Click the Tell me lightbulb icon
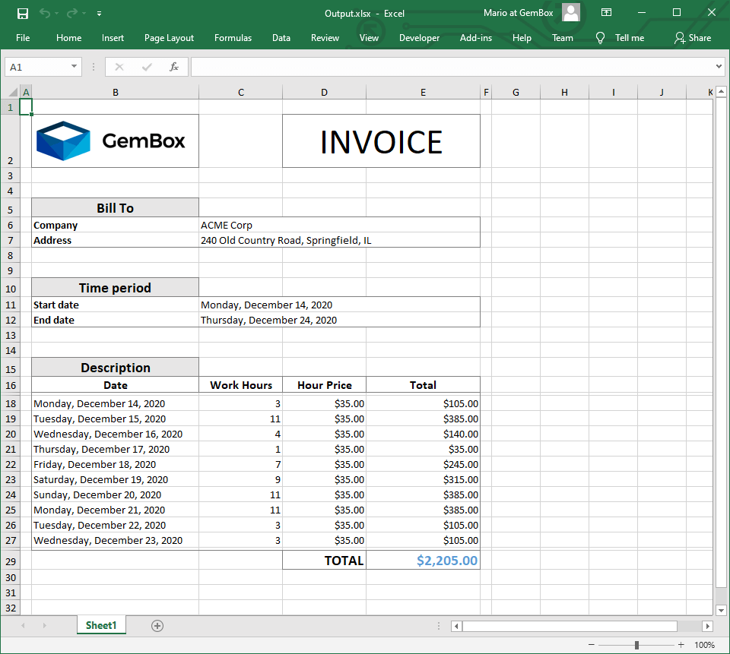 601,38
